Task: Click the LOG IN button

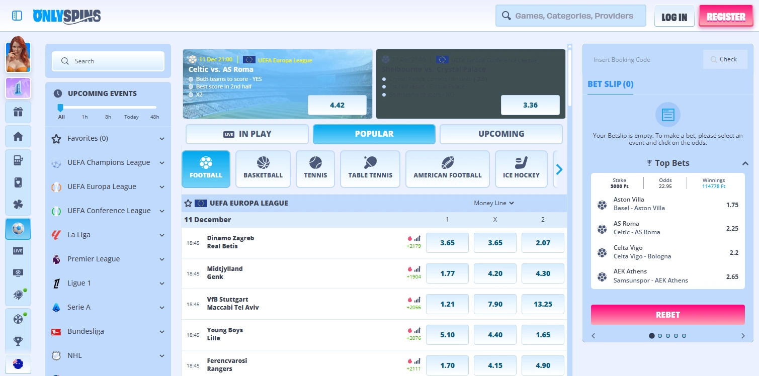Action: point(674,16)
